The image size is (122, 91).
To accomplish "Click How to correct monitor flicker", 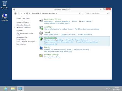I will tap(58, 51).
